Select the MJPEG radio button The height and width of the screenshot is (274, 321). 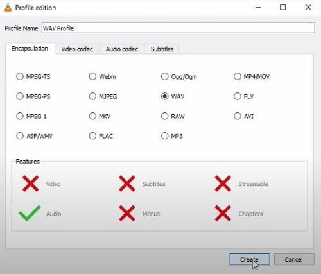92,96
